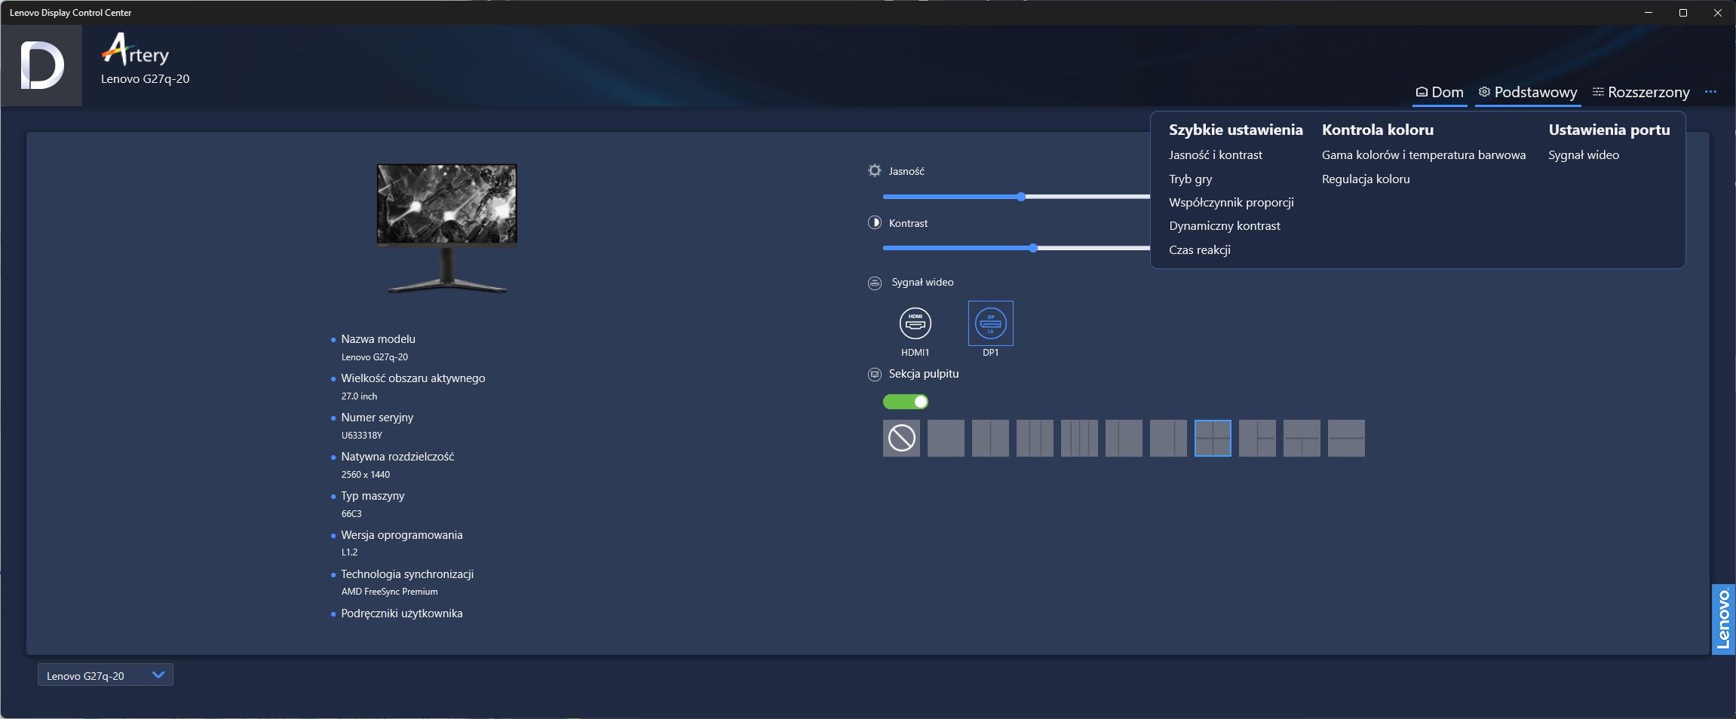
Task: Minimize the Lenovo Display Control Center window
Action: point(1649,13)
